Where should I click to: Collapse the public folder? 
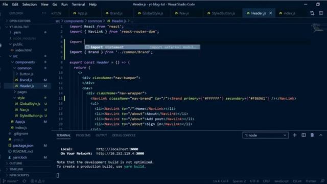(18, 44)
